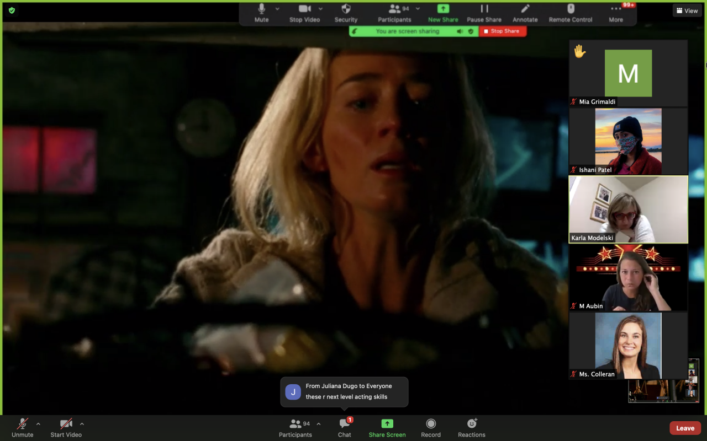
Task: Select Ishani Patel's video tile
Action: [x=629, y=142]
